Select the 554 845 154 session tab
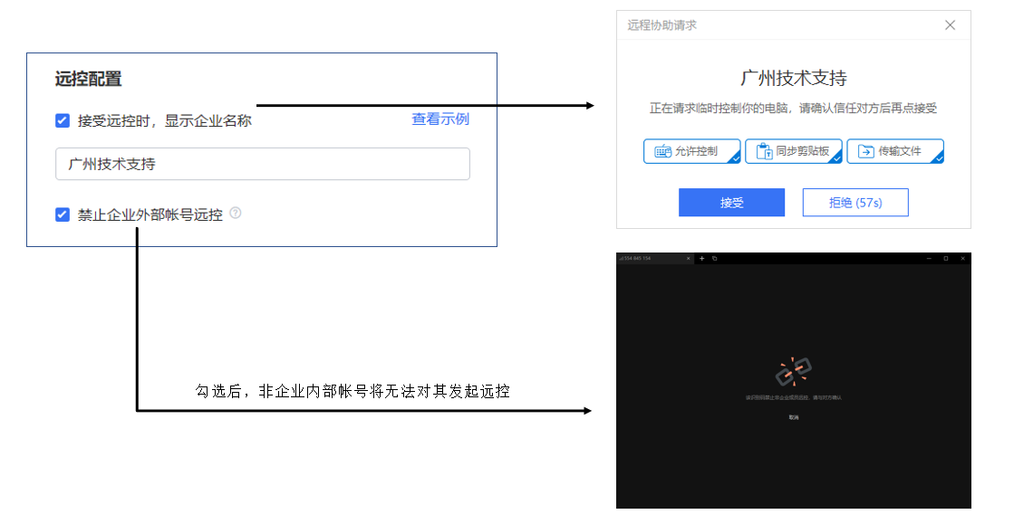Image resolution: width=1014 pixels, height=524 pixels. (645, 259)
